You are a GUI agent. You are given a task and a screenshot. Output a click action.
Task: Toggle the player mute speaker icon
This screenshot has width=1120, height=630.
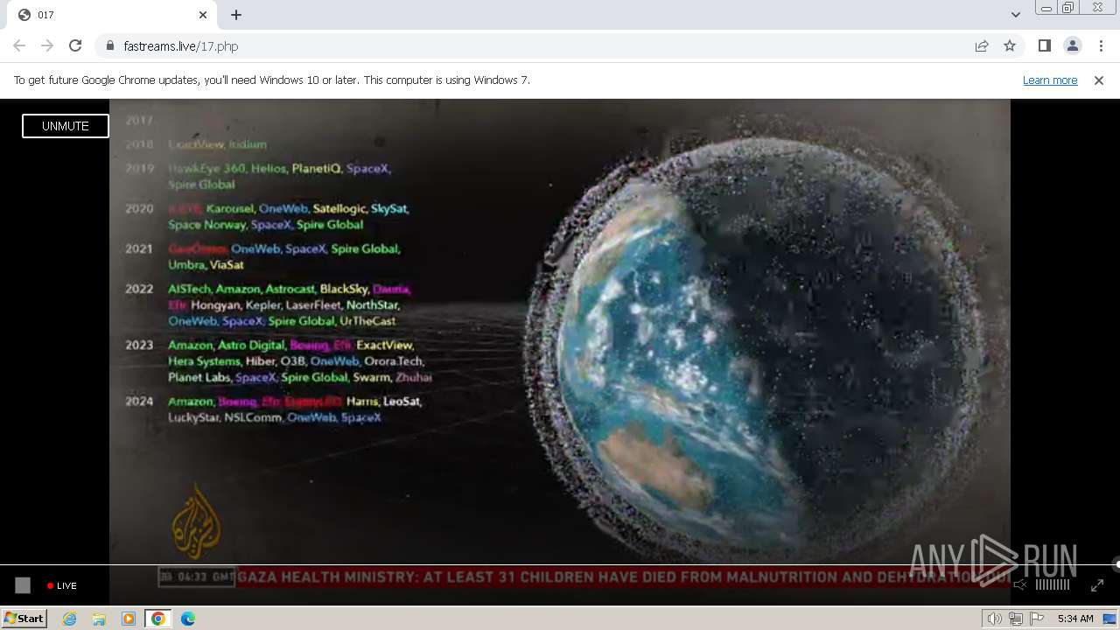pyautogui.click(x=1020, y=584)
